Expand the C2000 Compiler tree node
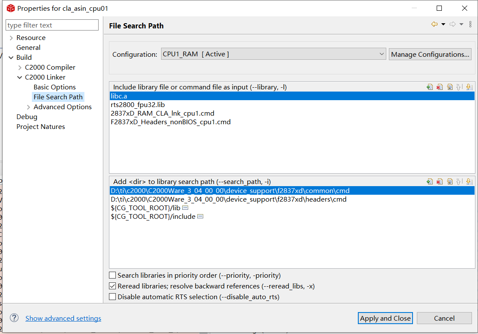This screenshot has width=478, height=334. pyautogui.click(x=20, y=67)
